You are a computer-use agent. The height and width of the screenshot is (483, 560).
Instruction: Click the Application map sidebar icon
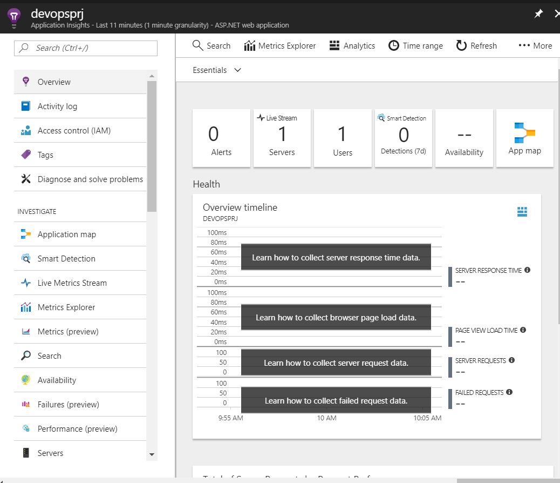pos(26,234)
